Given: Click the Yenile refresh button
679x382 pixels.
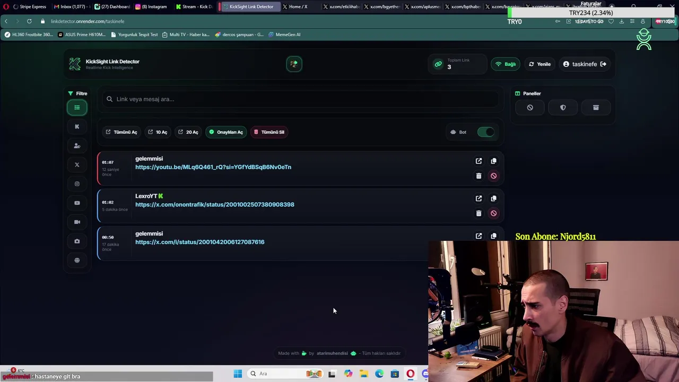Looking at the screenshot, I should click(539, 64).
